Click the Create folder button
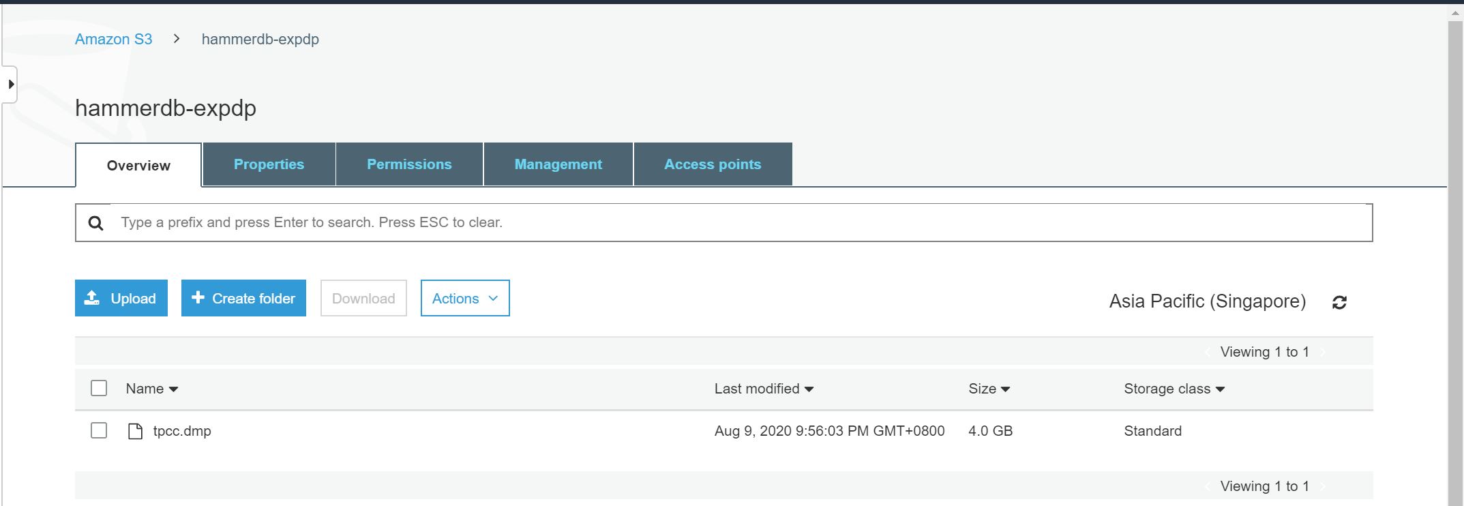 (243, 298)
